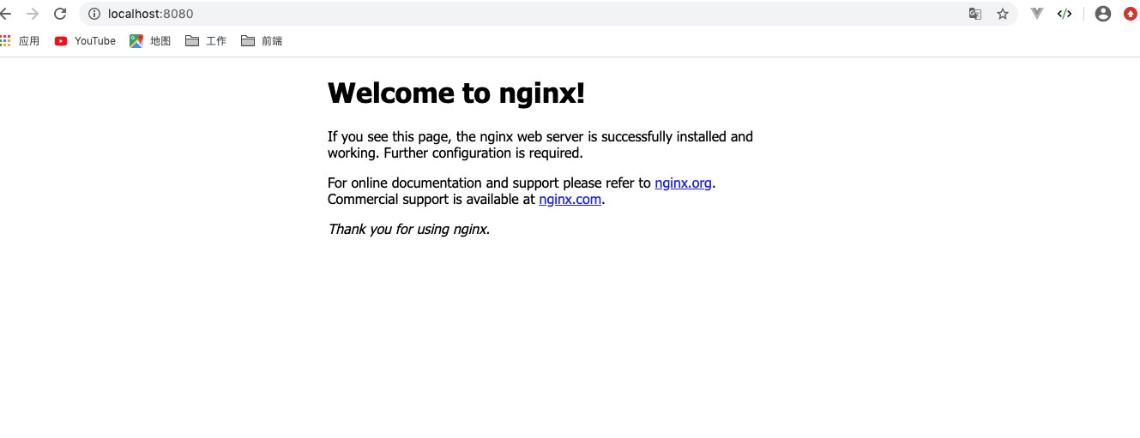Open the Google Translate page icon

[x=975, y=14]
